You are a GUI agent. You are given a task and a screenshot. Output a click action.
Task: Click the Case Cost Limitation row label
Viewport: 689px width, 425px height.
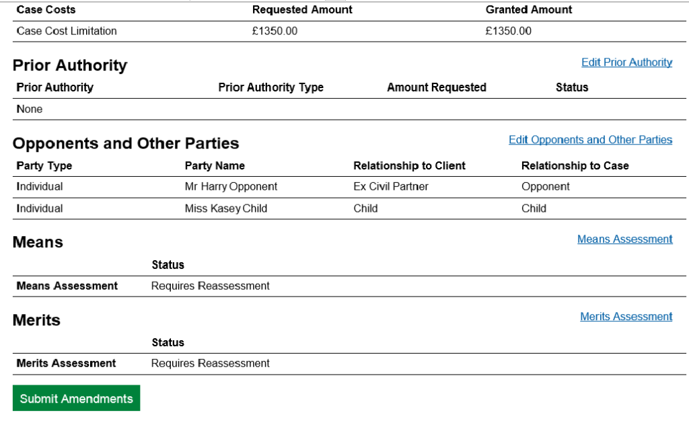[x=67, y=31]
